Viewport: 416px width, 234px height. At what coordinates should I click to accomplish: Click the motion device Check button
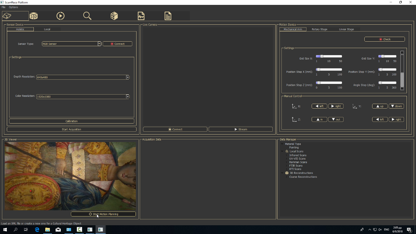pyautogui.click(x=384, y=39)
